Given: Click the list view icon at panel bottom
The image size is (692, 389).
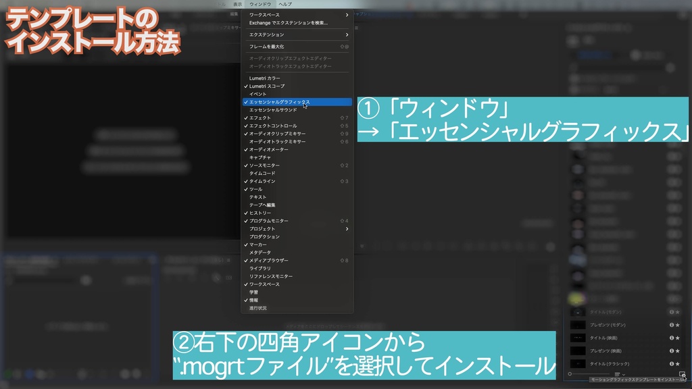Looking at the screenshot, I should [617, 374].
